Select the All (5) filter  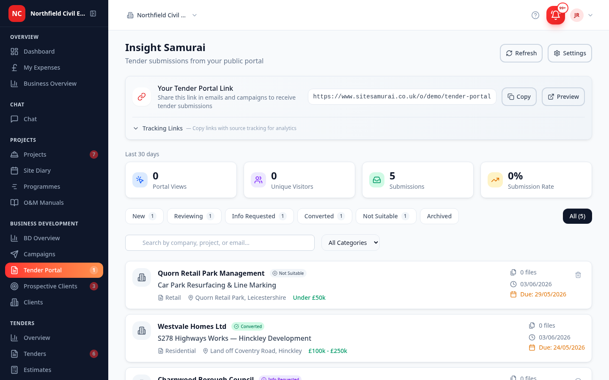tap(577, 216)
